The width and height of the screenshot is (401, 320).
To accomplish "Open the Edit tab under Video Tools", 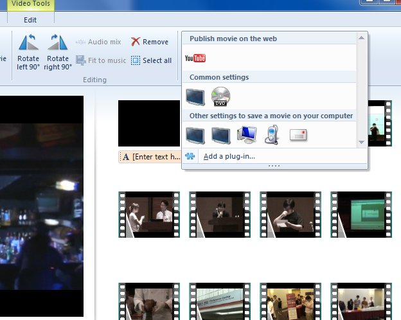I will [30, 20].
